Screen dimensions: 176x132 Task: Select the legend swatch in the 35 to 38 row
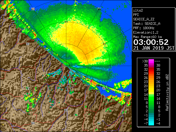click(x=151, y=65)
